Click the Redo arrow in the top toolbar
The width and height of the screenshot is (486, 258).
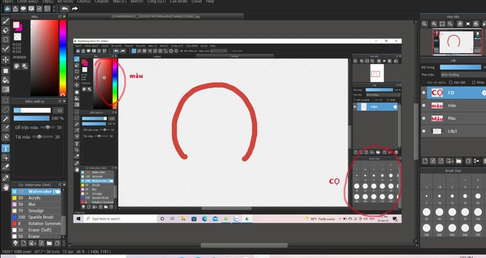point(75,9)
